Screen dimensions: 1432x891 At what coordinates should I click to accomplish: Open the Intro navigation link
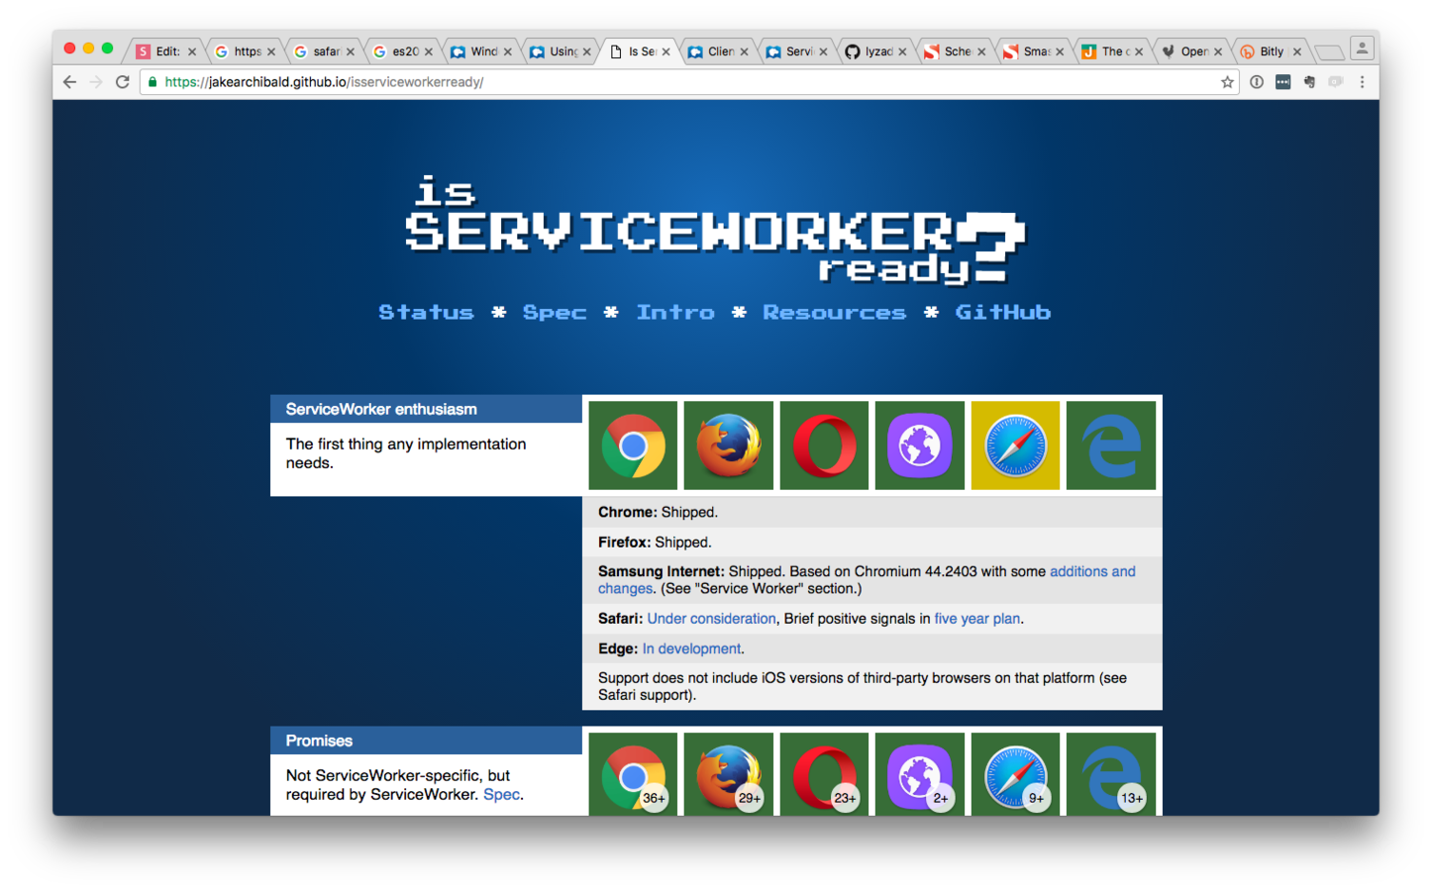(675, 313)
